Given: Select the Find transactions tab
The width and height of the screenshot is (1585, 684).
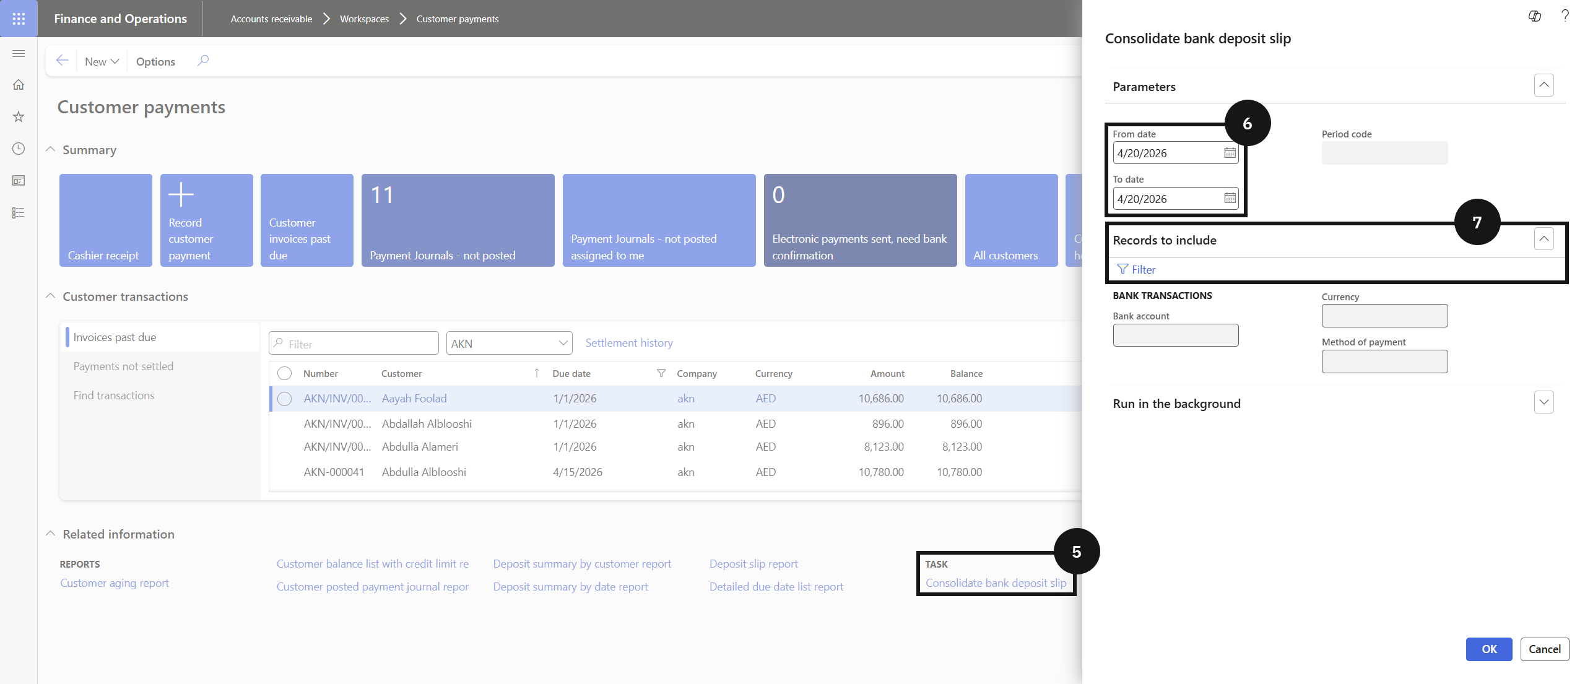Looking at the screenshot, I should tap(114, 396).
